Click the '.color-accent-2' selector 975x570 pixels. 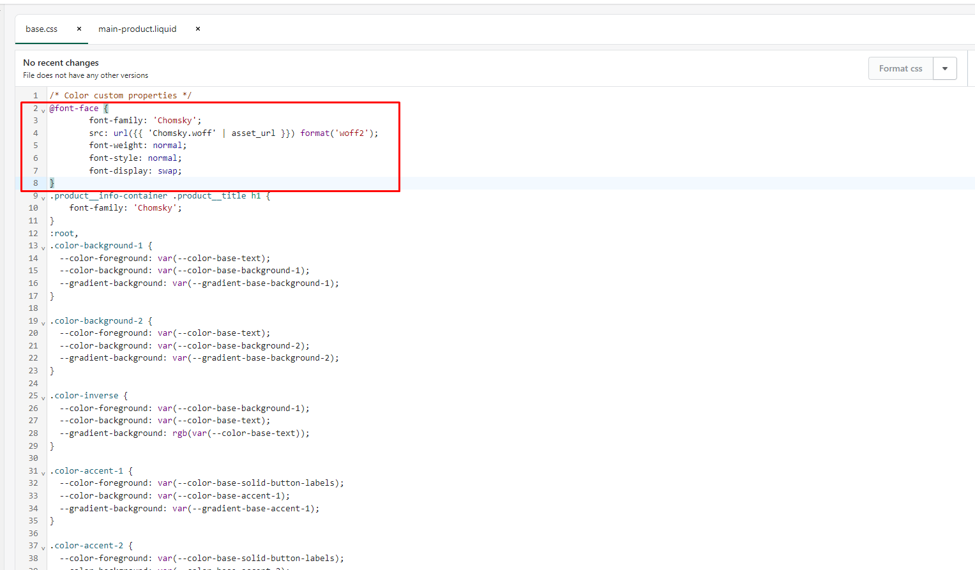click(x=86, y=545)
